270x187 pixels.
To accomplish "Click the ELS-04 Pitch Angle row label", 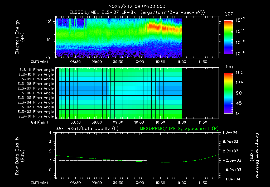I will (36, 102).
